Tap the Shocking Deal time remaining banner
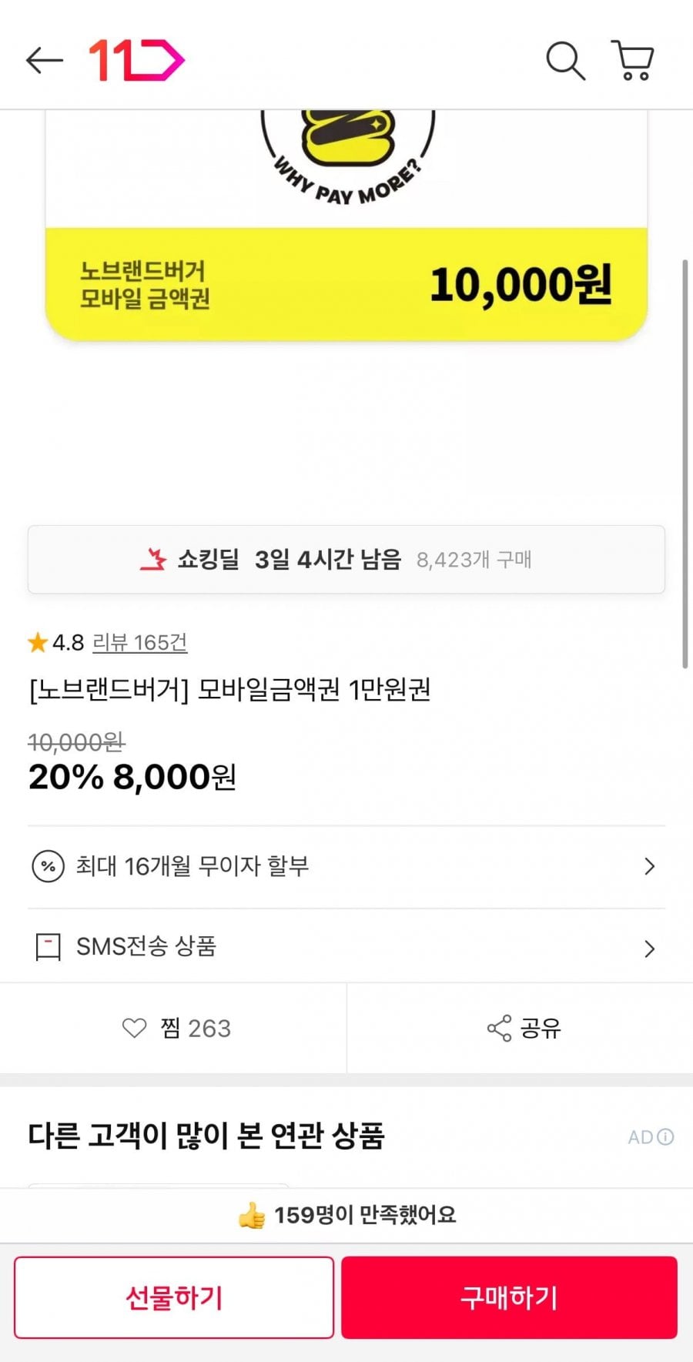693x1362 pixels. [346, 559]
